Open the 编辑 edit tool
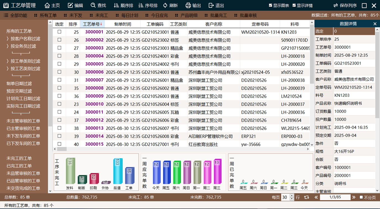This screenshot has height=209, width=380. pyautogui.click(x=70, y=6)
